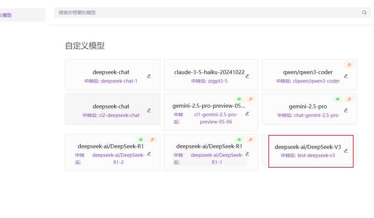
Task: Click the relay name test-deepseek-v3
Action: 316,155
